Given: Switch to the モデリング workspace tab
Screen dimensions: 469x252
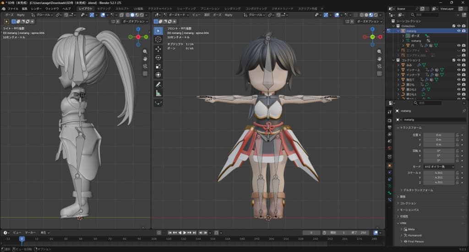Looking at the screenshot, I should coord(104,9).
